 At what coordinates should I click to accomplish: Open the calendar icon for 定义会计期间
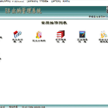[17, 34]
